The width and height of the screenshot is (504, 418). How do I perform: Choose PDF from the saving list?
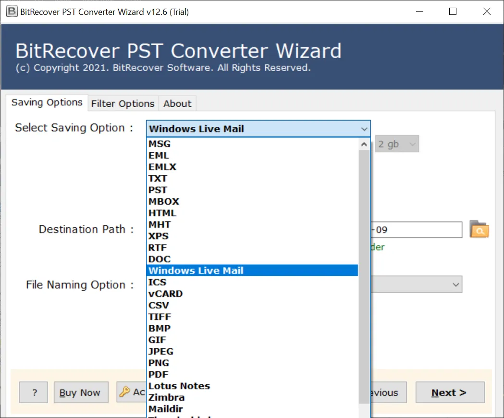point(159,374)
